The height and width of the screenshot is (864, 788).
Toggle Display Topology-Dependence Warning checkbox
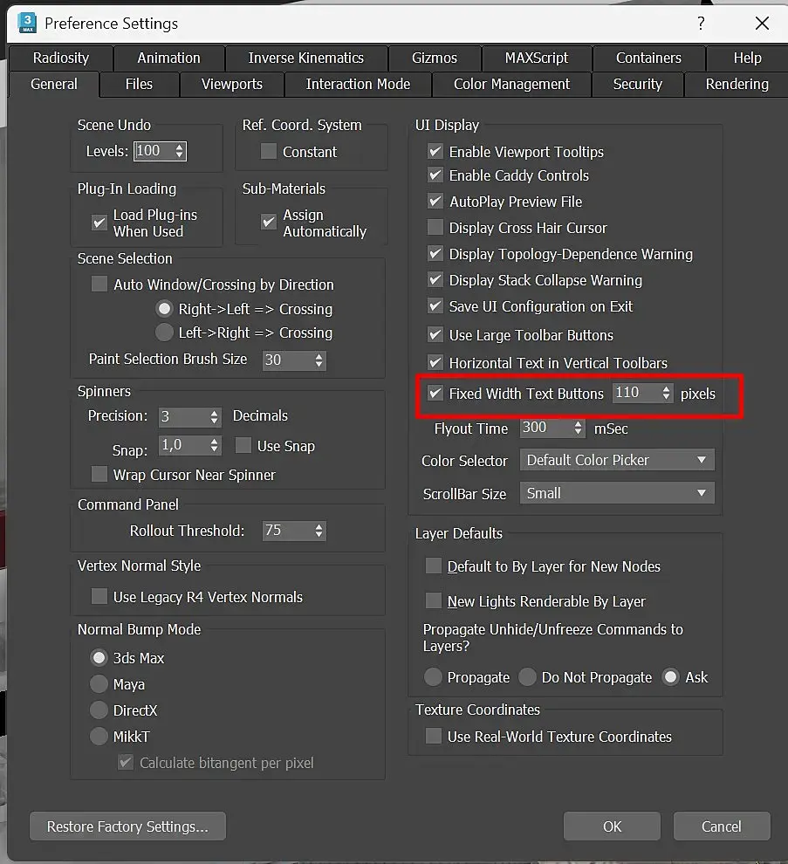point(435,253)
